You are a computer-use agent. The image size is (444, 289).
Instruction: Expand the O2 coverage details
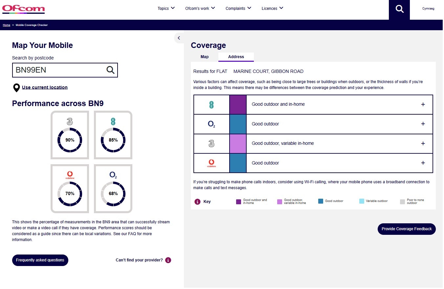point(423,124)
